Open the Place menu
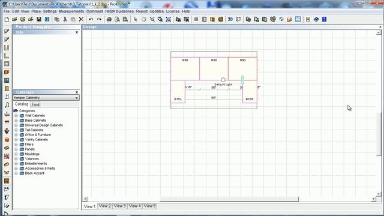 (x=36, y=11)
